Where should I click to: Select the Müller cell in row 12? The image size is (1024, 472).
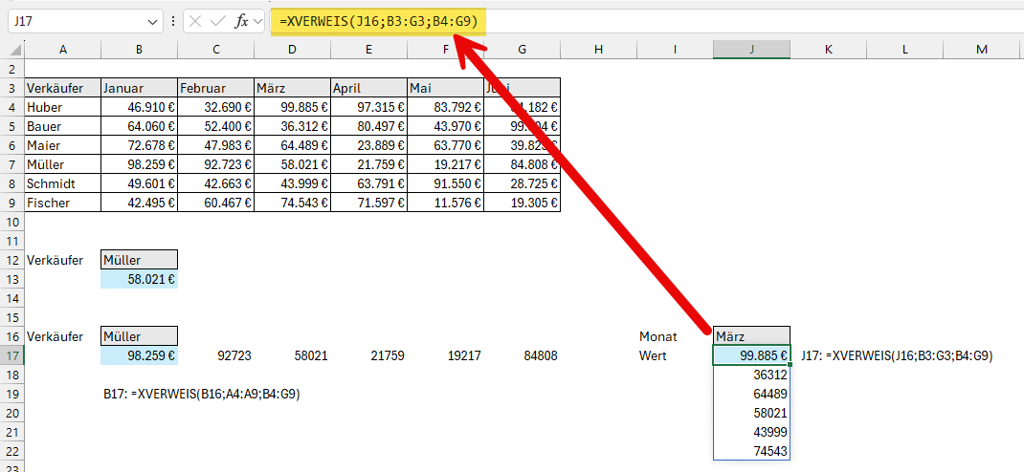click(139, 260)
